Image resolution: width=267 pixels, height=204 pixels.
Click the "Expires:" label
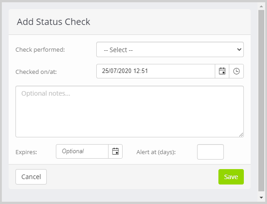pyautogui.click(x=26, y=152)
